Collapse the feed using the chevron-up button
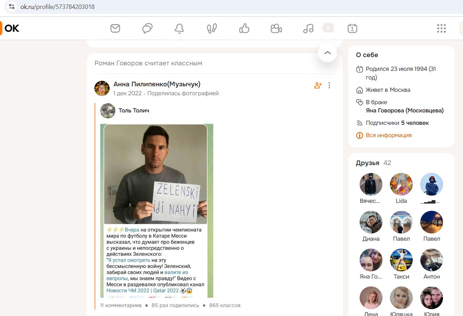The image size is (463, 316). pyautogui.click(x=327, y=53)
